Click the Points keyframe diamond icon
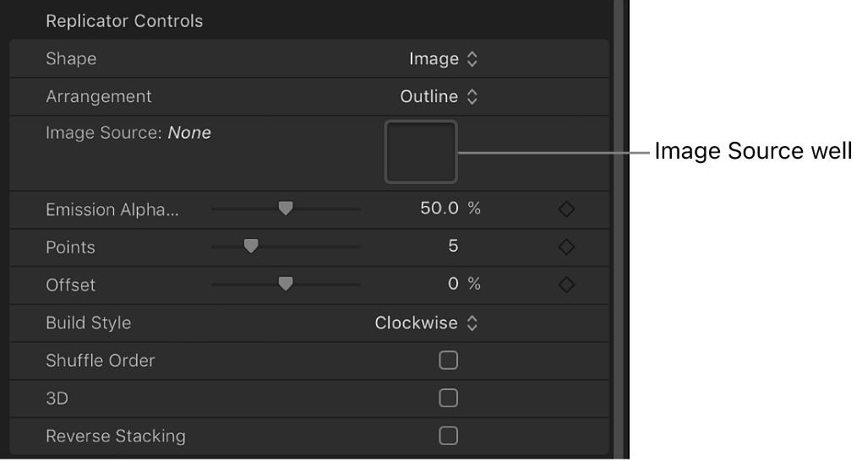This screenshot has height=461, width=862. [566, 247]
